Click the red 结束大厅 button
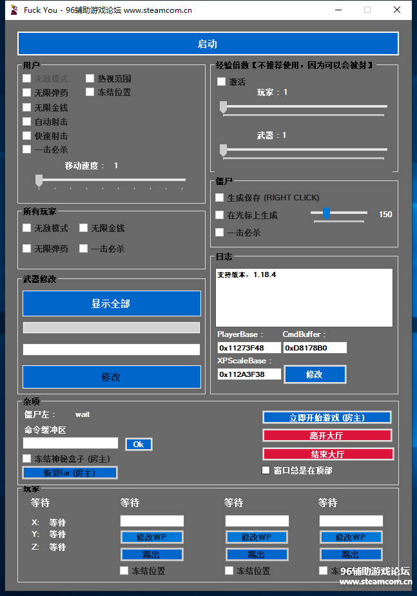417x596 pixels. click(327, 454)
